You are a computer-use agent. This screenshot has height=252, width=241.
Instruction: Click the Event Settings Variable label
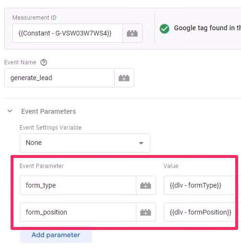pyautogui.click(x=50, y=128)
